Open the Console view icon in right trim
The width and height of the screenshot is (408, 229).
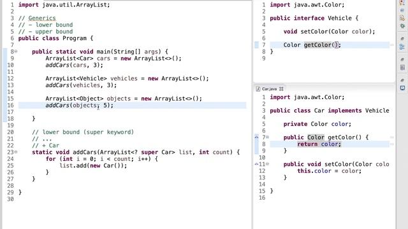(402, 88)
